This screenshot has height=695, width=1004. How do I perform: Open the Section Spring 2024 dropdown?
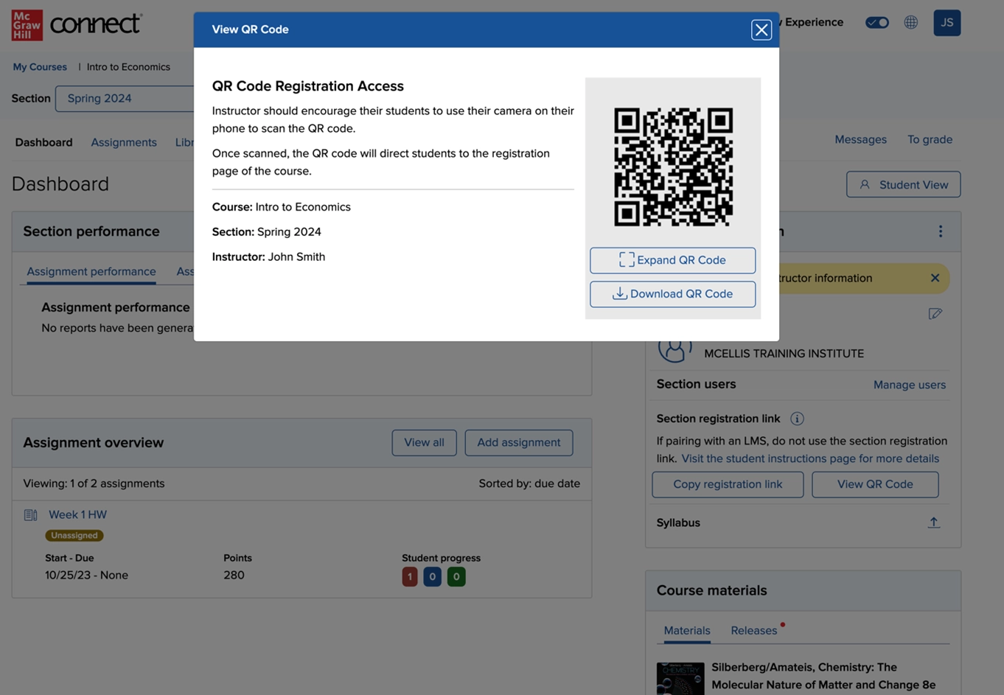tap(125, 99)
